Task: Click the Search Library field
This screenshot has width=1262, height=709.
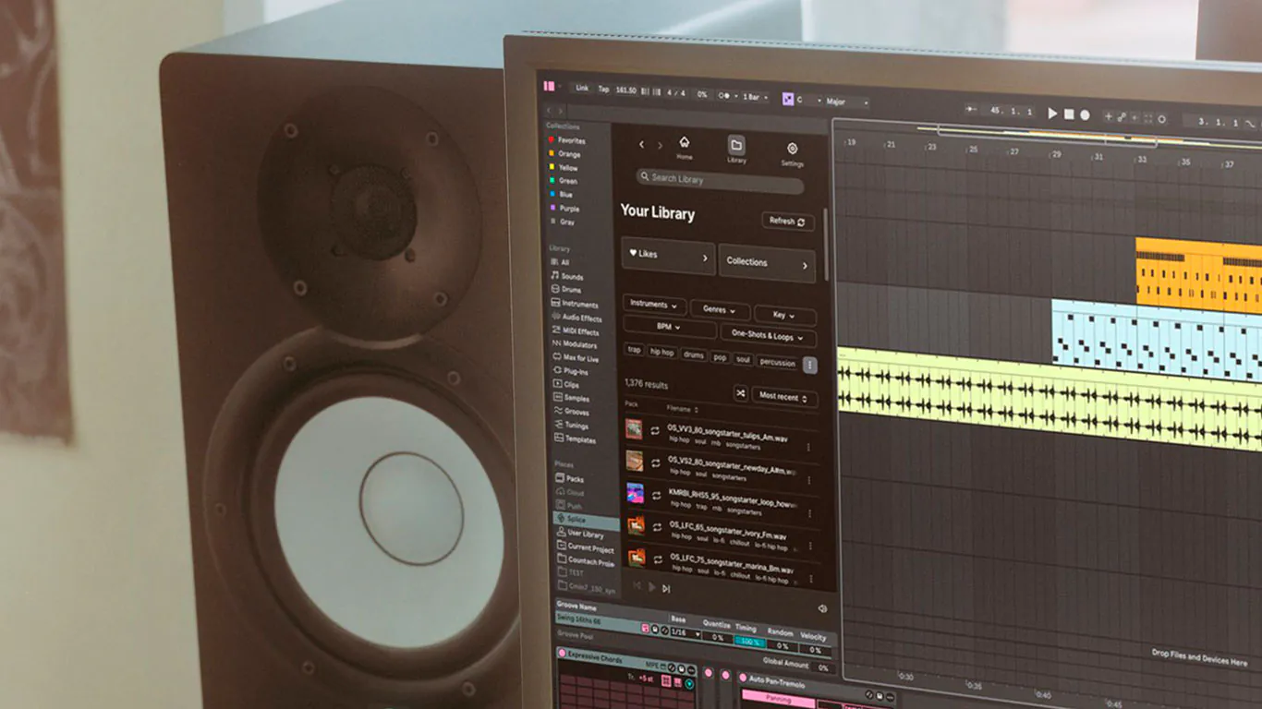Action: pos(719,180)
